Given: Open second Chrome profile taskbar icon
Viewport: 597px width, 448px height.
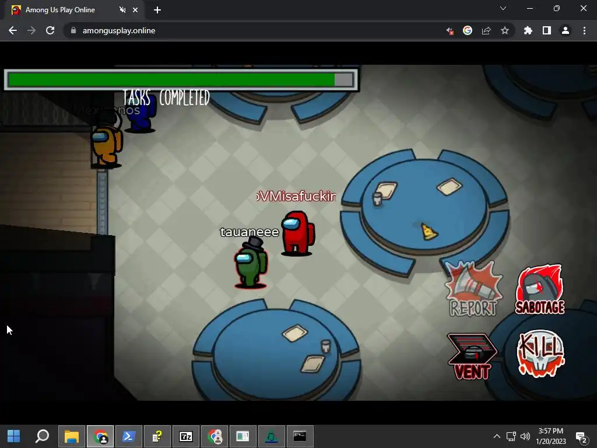Looking at the screenshot, I should coord(215,436).
